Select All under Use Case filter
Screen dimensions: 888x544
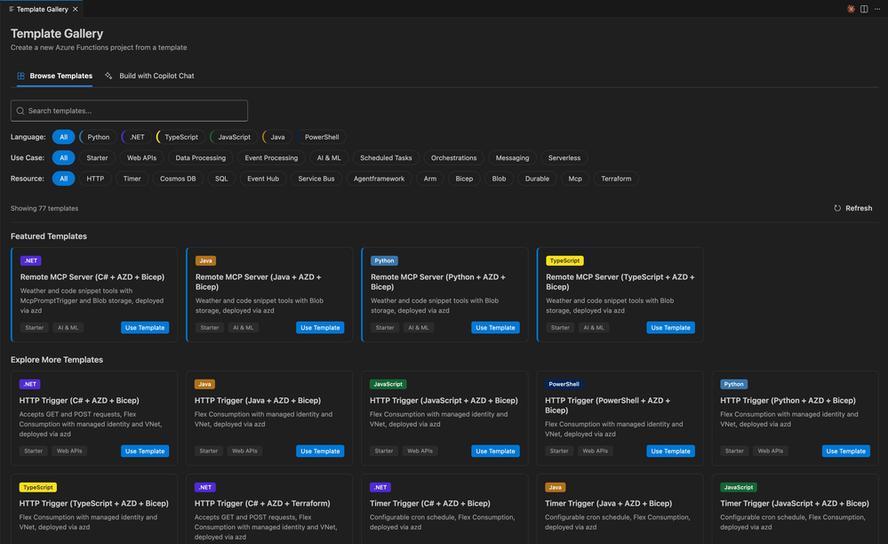[63, 158]
